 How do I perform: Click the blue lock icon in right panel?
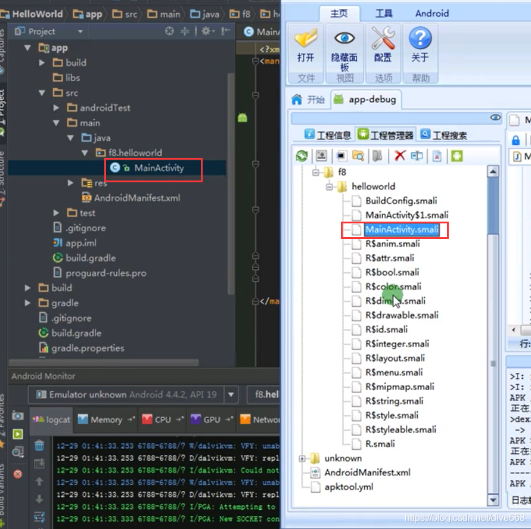click(516, 140)
